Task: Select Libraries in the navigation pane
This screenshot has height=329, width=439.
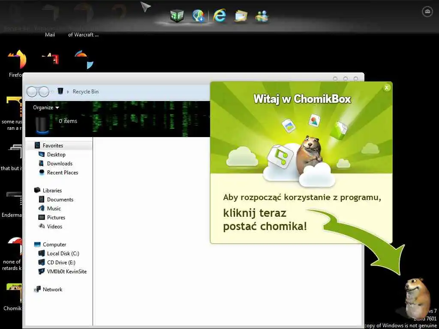Action: [52, 191]
